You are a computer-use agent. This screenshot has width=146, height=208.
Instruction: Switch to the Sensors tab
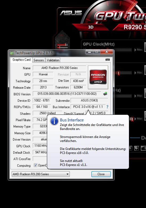pyautogui.click(x=39, y=60)
